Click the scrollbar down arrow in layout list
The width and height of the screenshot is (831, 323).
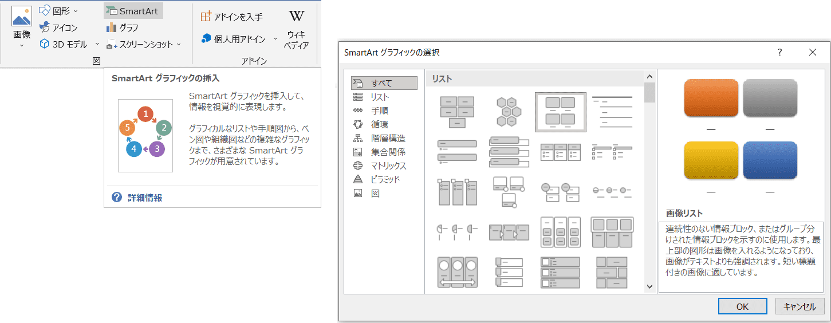click(649, 286)
